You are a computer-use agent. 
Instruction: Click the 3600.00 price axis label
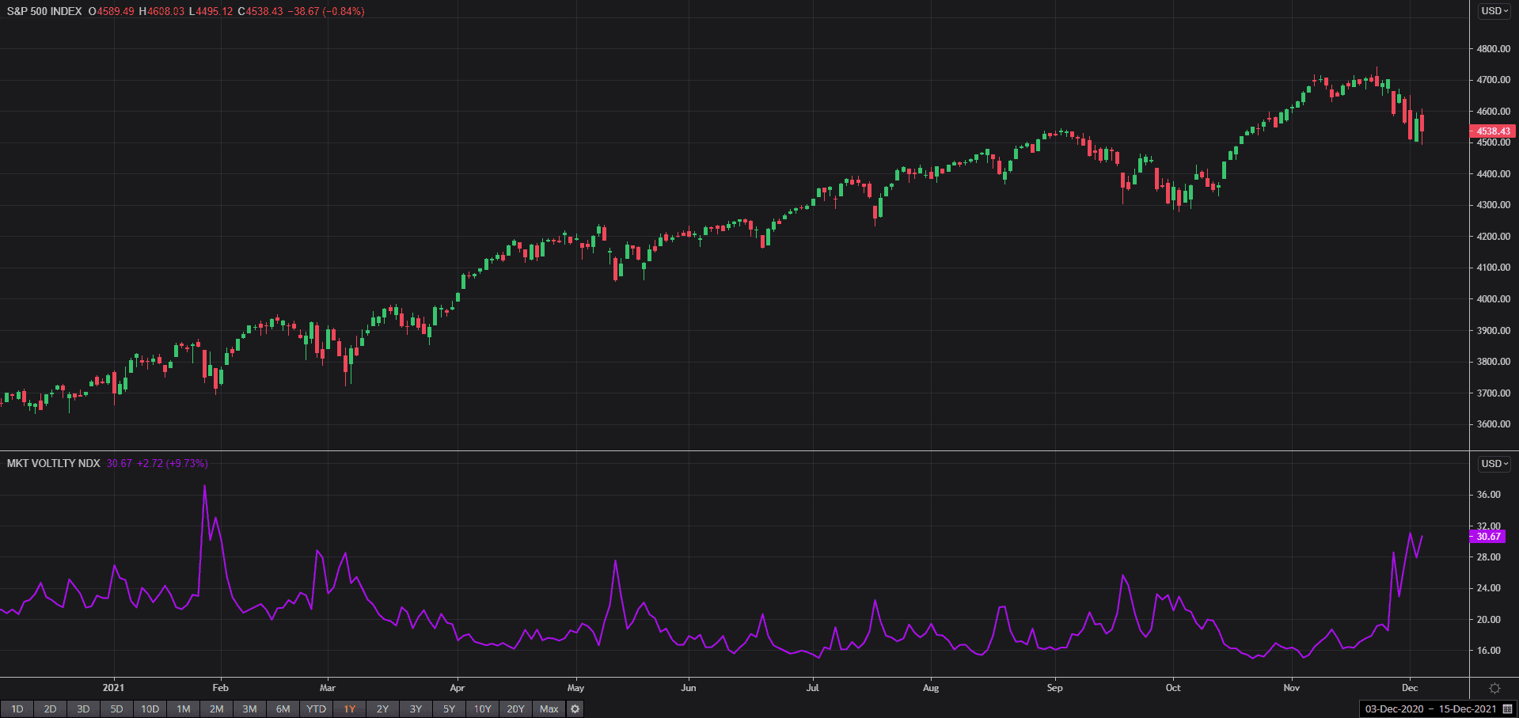(x=1494, y=424)
